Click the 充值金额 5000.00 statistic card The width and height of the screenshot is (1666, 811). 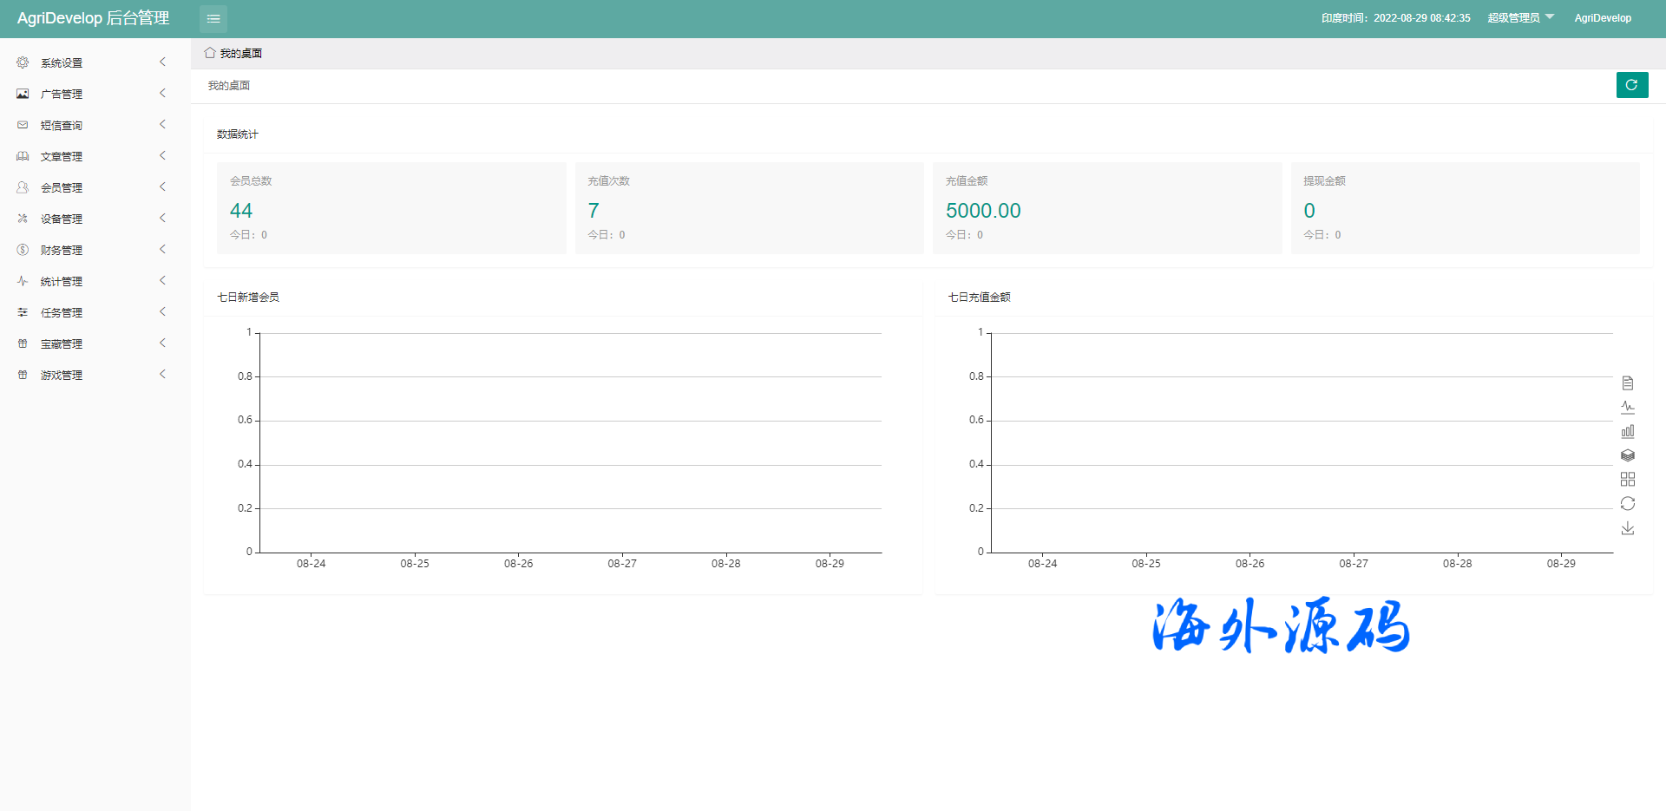pyautogui.click(x=1106, y=208)
